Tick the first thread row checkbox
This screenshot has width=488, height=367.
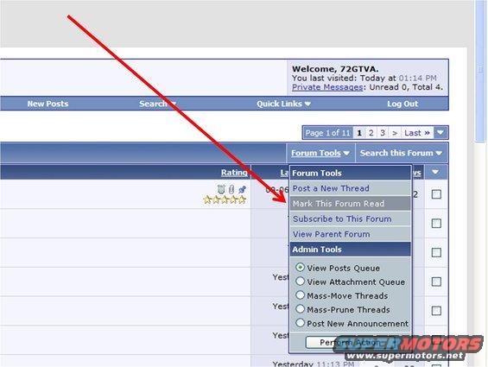436,194
